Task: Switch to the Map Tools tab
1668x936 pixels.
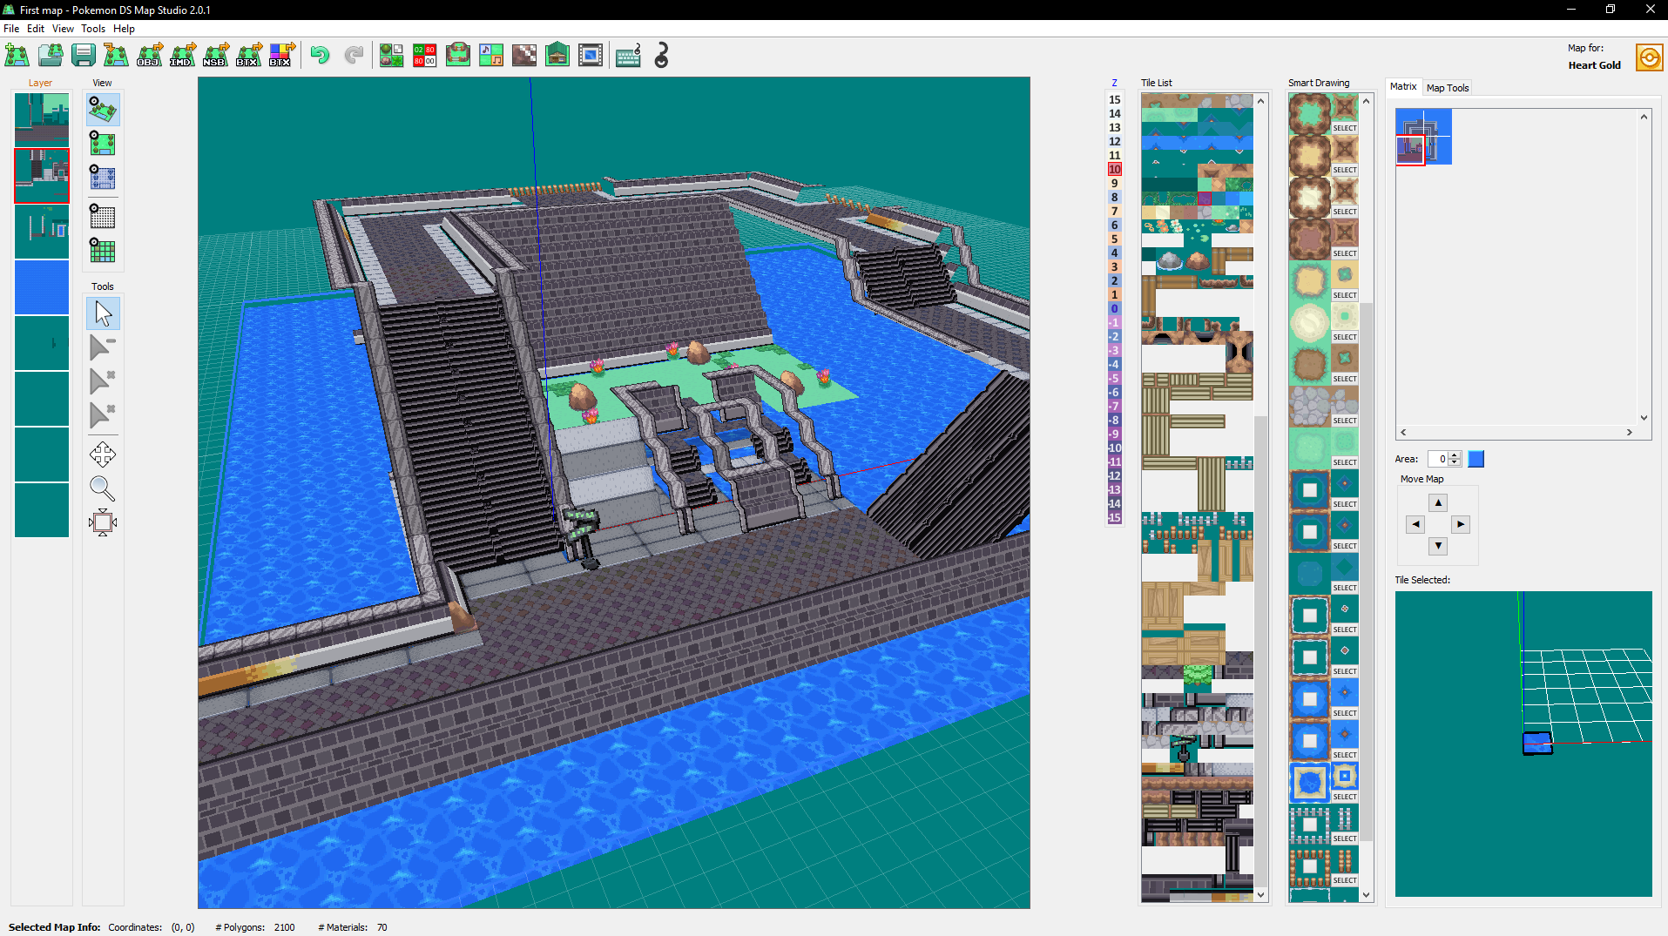Action: pyautogui.click(x=1447, y=88)
